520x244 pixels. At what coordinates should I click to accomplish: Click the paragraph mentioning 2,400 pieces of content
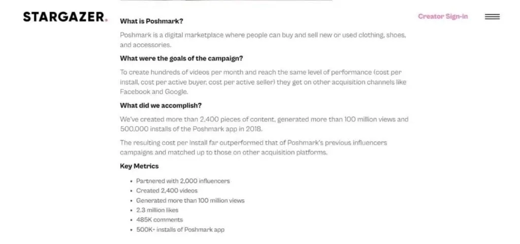click(264, 124)
